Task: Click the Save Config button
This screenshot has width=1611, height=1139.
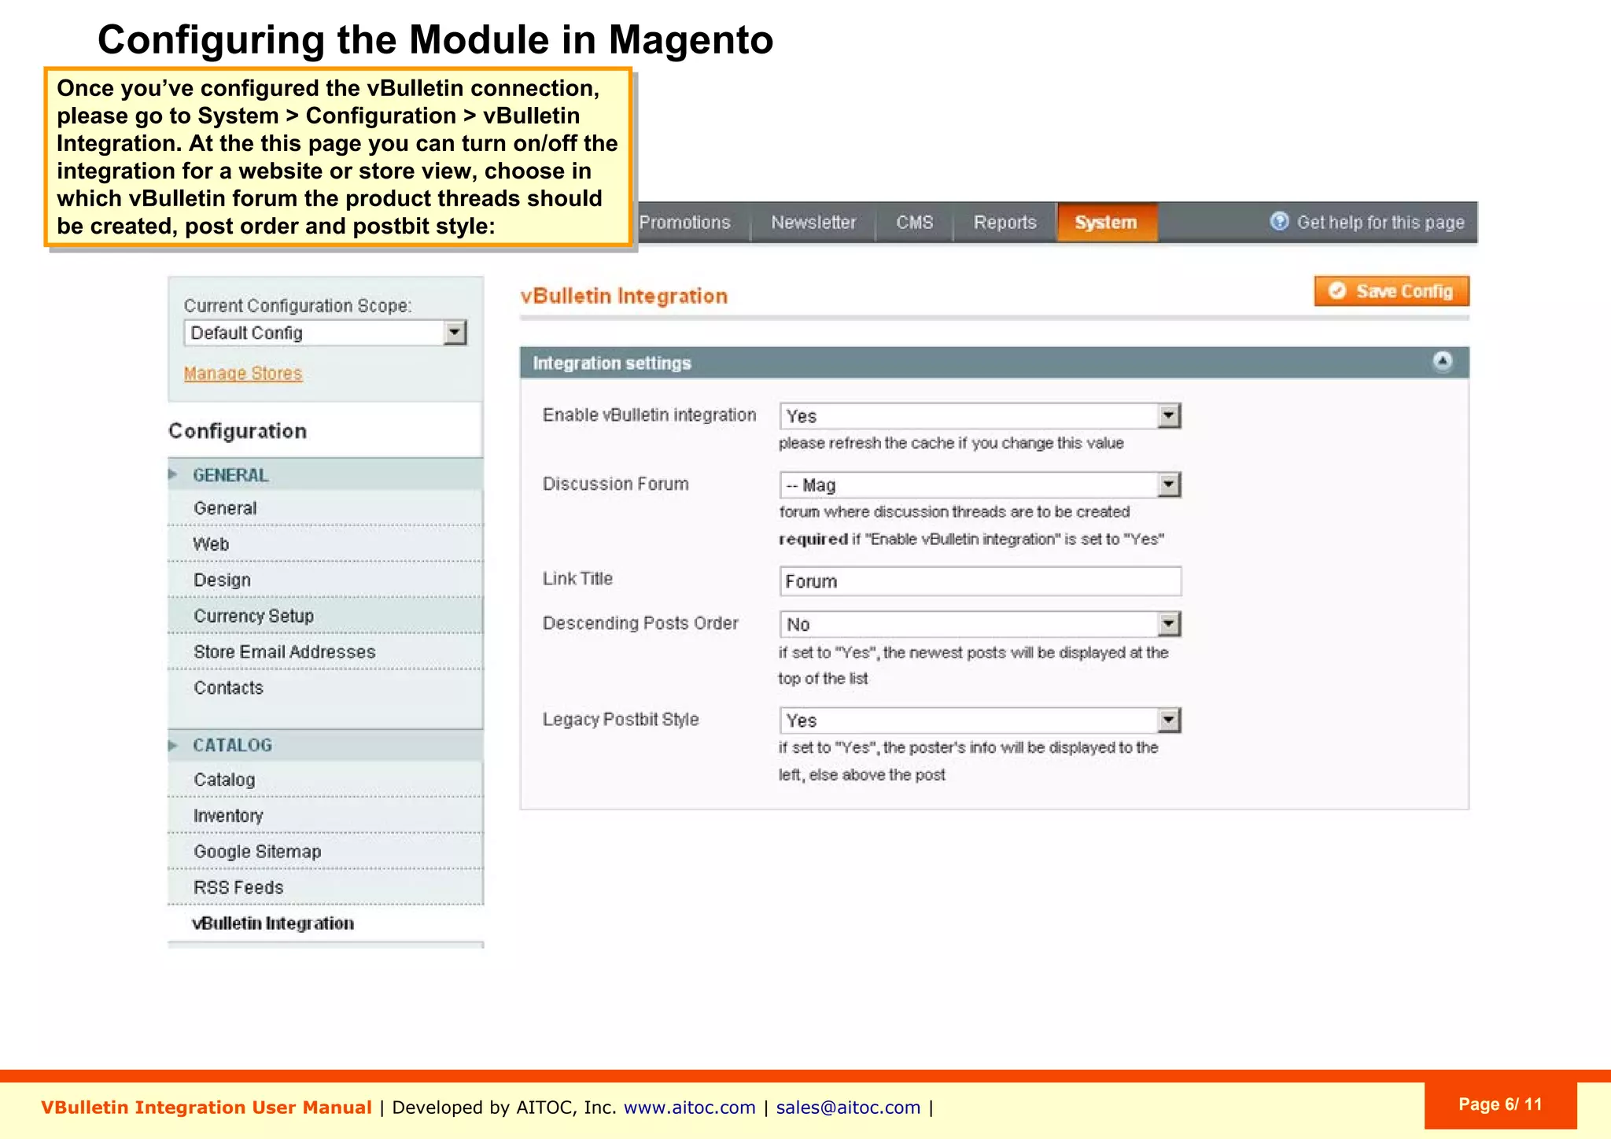Action: tap(1392, 291)
